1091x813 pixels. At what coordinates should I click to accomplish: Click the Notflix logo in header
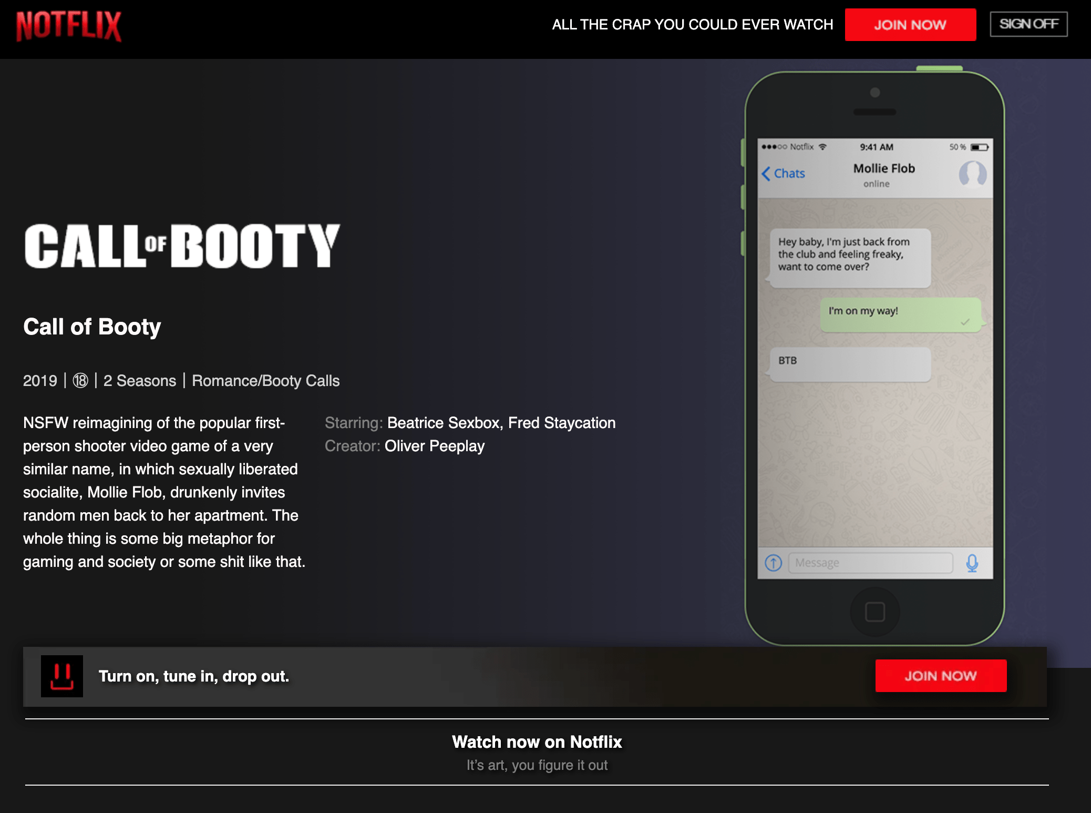[69, 26]
